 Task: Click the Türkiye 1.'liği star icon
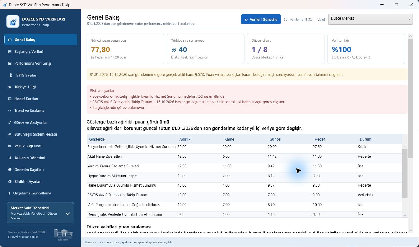click(10, 87)
